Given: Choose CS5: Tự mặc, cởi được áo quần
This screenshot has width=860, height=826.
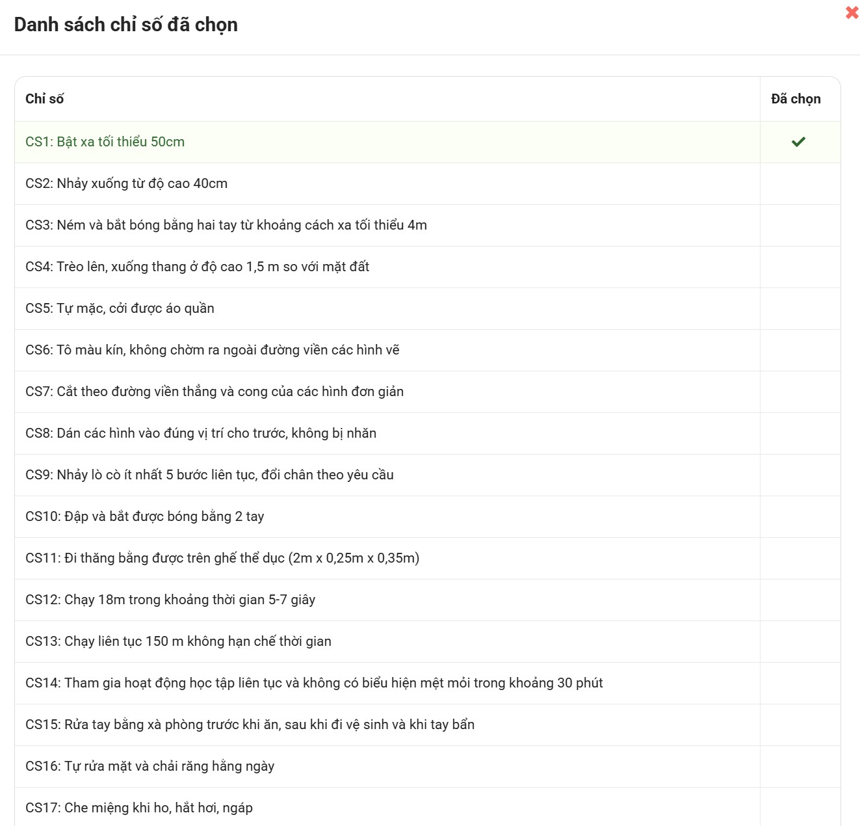Looking at the screenshot, I should [120, 308].
